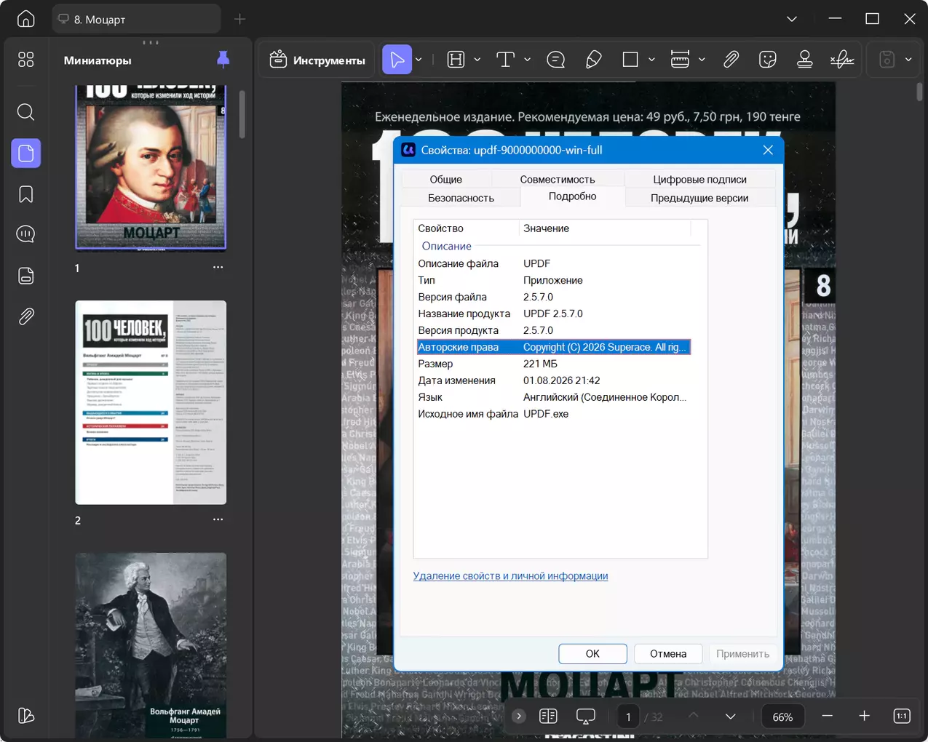The image size is (928, 742).
Task: Select the page thumbnails sidebar icon
Action: coord(26,153)
